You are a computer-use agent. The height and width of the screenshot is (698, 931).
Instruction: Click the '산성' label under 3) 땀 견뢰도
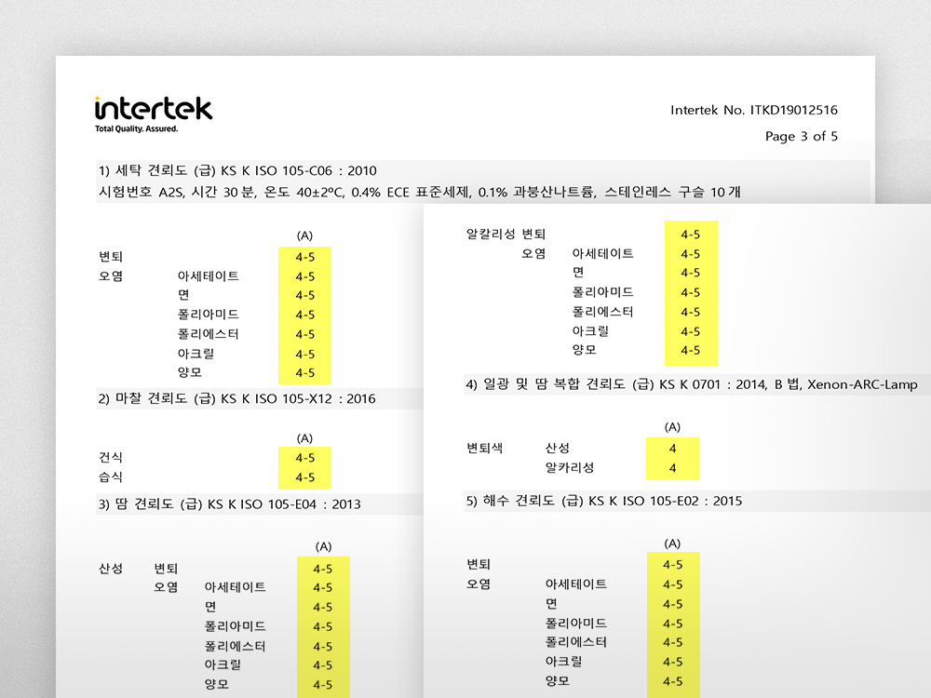(111, 568)
